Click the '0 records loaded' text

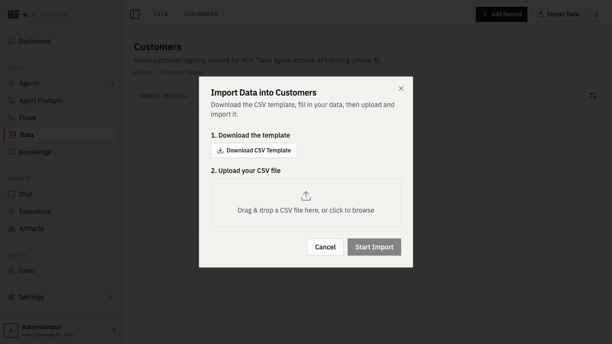tap(182, 73)
